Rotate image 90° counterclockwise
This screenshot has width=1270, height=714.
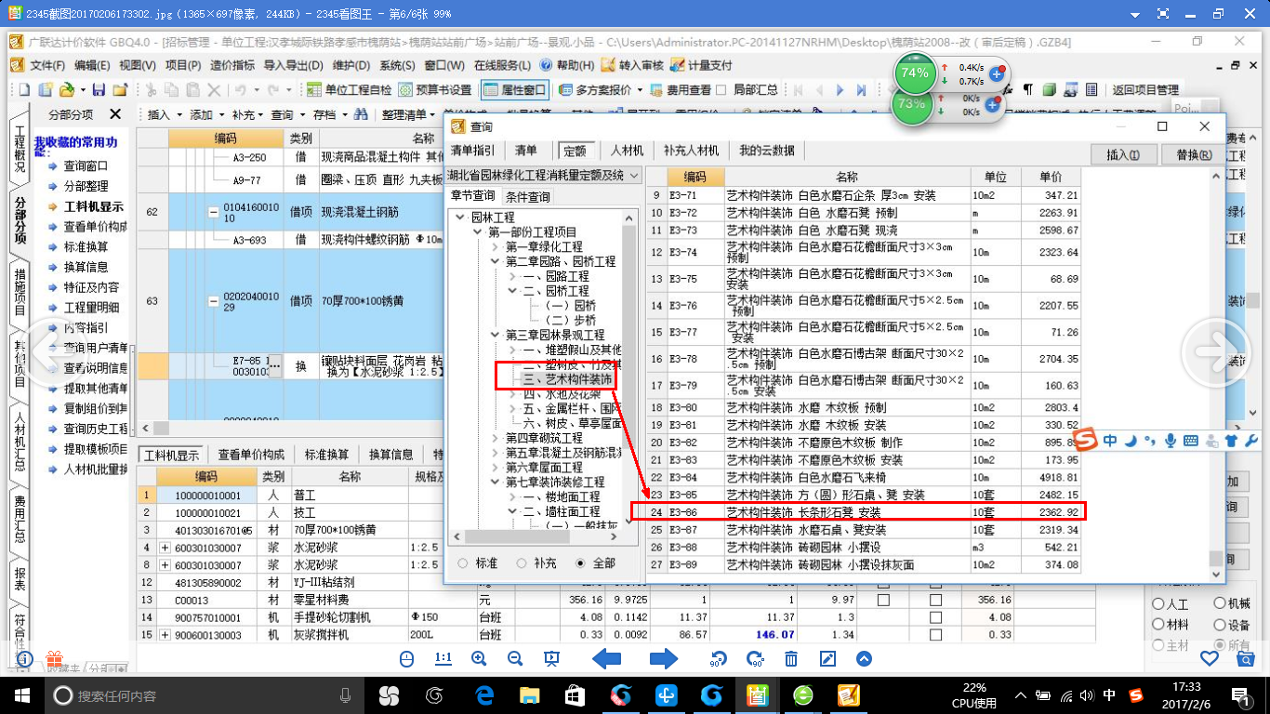click(x=718, y=658)
